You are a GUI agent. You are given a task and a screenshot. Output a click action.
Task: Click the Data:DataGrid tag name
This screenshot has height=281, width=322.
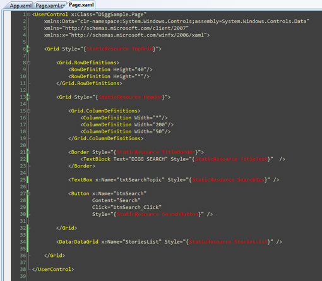[78, 242]
